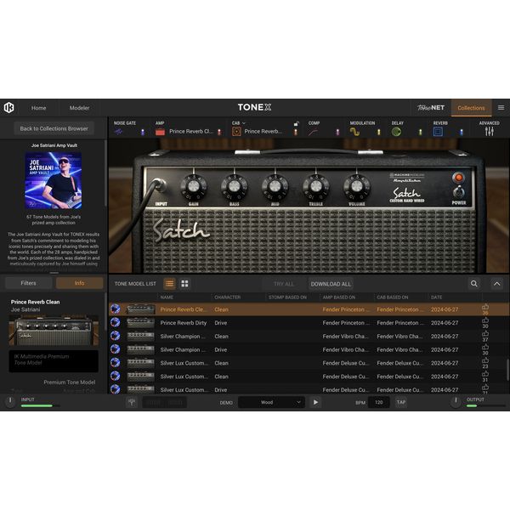Switch tone model list to list view
This screenshot has width=510, height=510.
169,284
